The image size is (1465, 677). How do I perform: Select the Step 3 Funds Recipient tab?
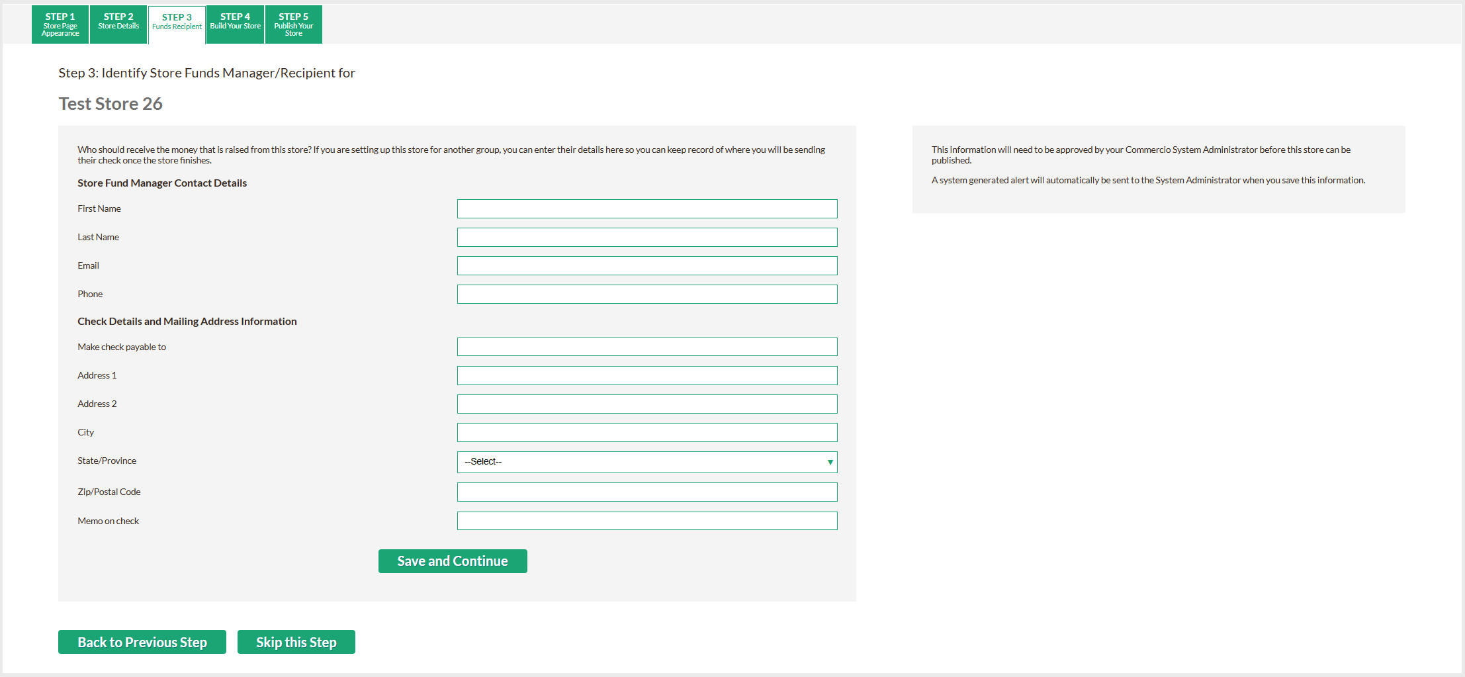pos(177,24)
